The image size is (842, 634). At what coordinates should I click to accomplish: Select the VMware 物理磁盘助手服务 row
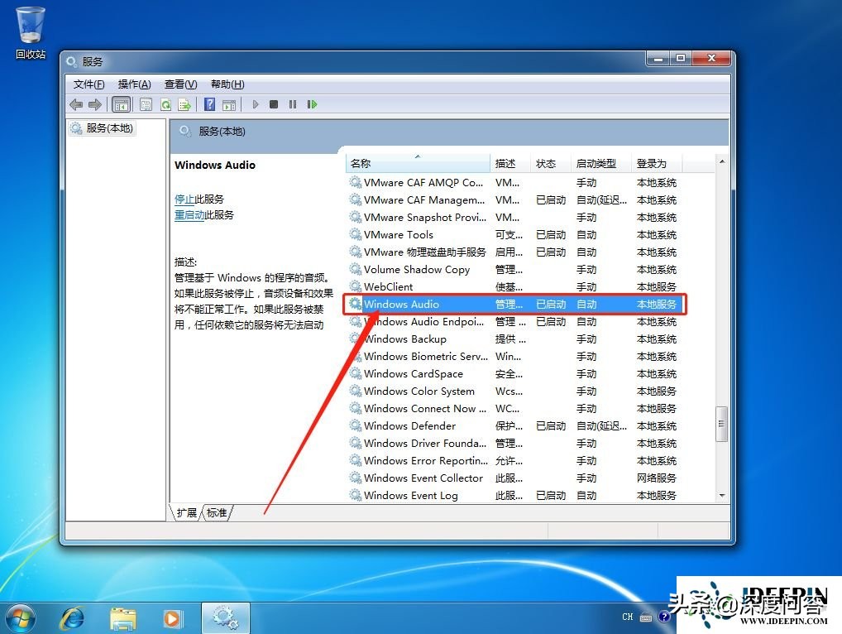(x=514, y=252)
